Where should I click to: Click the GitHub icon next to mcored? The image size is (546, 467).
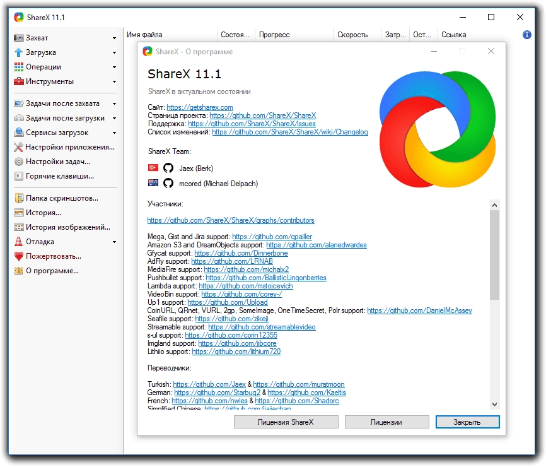[168, 183]
